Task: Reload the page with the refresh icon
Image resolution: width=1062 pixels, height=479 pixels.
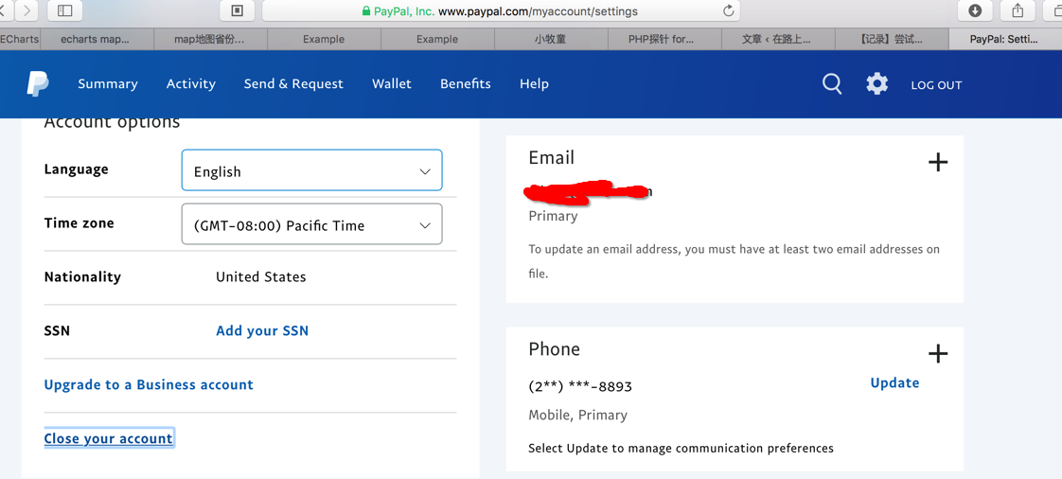Action: coord(728,11)
